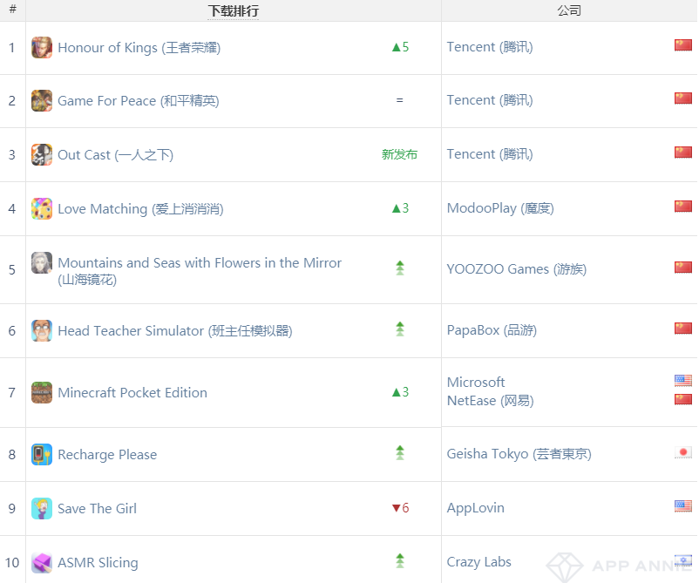Click the ASMR Slicing game icon
Screen dimensions: 699x583
point(42,562)
